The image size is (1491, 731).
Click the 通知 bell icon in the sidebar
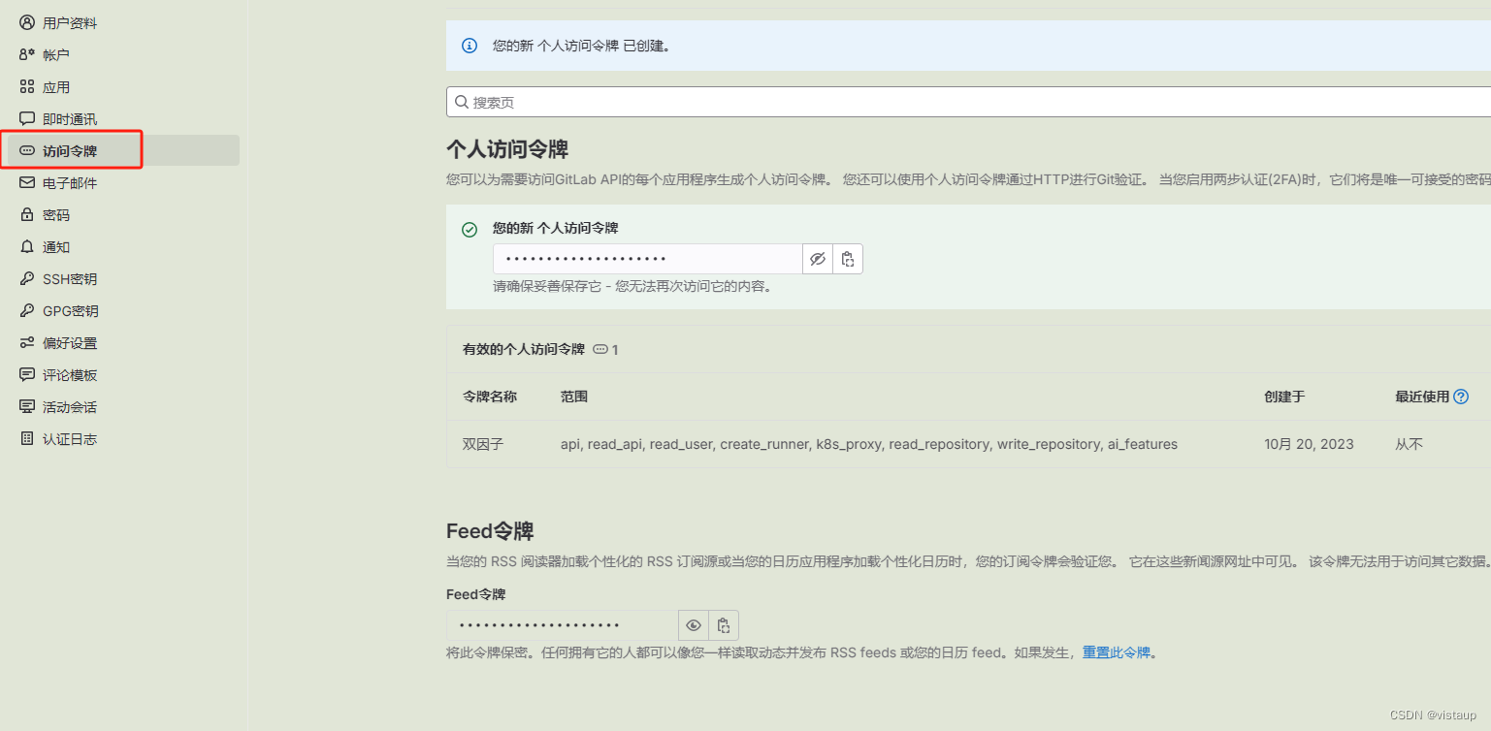click(27, 246)
